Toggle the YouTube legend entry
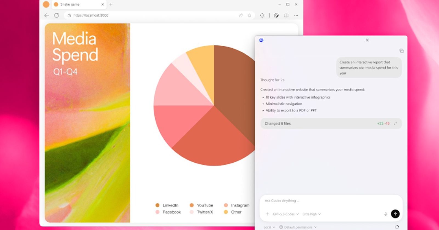Image resolution: width=439 pixels, height=230 pixels. (x=201, y=205)
